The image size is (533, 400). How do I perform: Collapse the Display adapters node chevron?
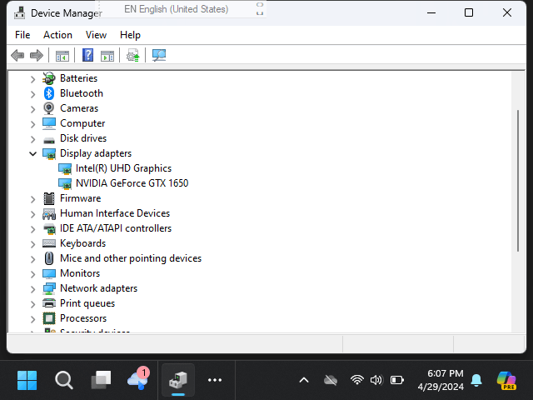[x=32, y=153]
